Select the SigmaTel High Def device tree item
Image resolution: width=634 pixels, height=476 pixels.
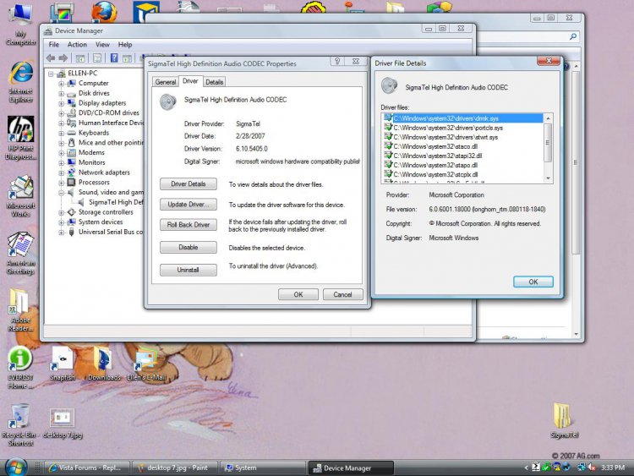pyautogui.click(x=116, y=202)
